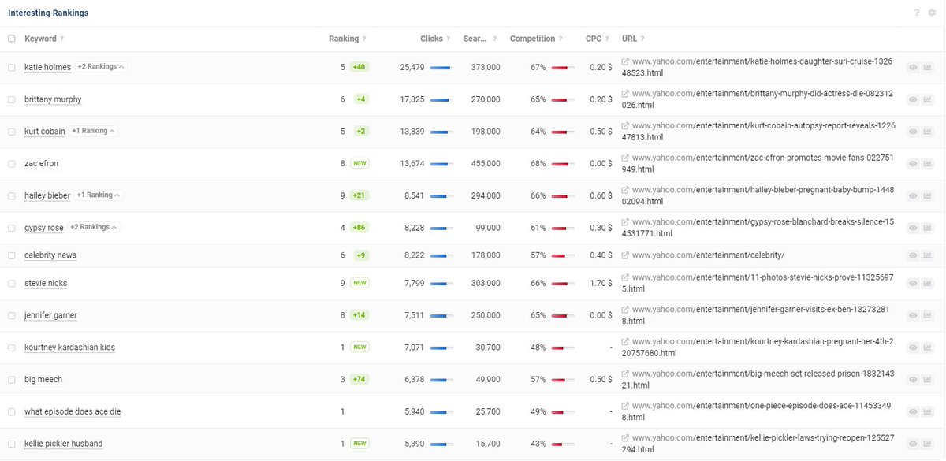This screenshot has height=461, width=946.
Task: Click the eye icon in brittany murphy row
Action: tap(913, 100)
